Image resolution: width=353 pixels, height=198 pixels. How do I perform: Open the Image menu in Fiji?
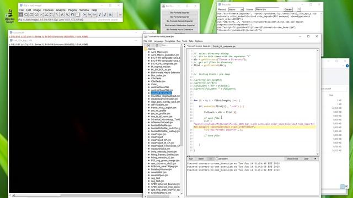pos(37,10)
